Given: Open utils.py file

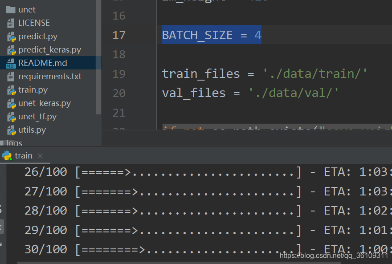Looking at the screenshot, I should [32, 130].
